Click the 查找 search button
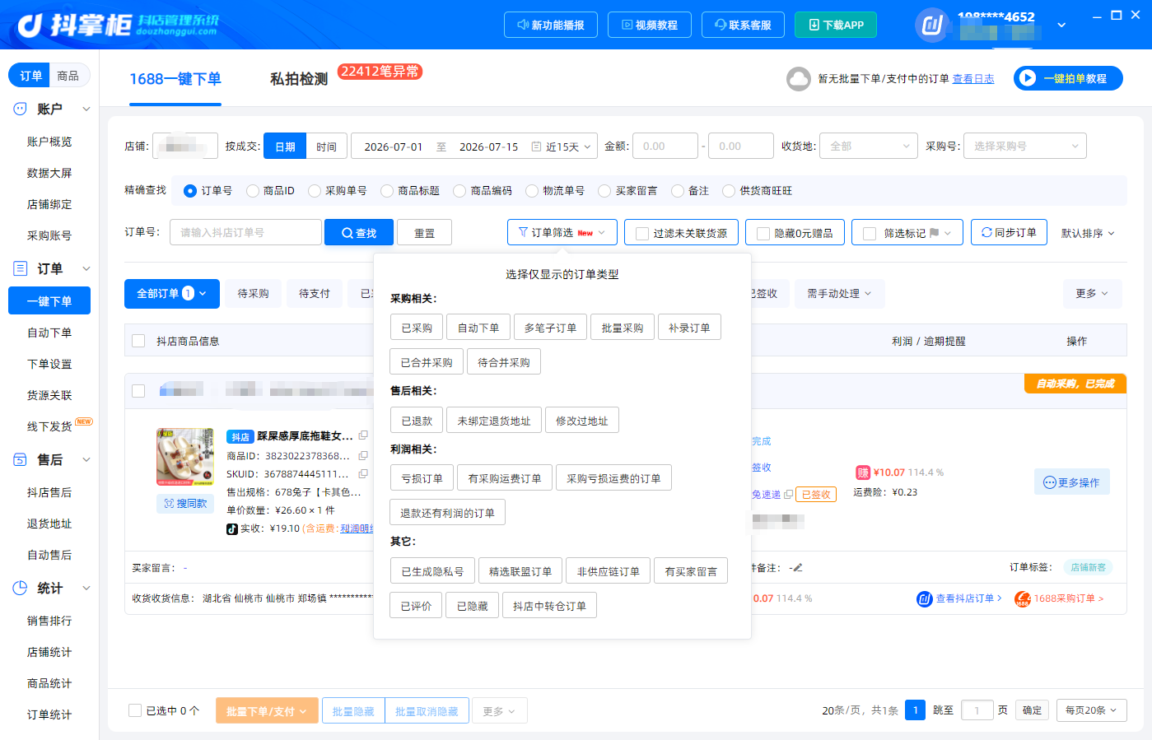 (359, 233)
